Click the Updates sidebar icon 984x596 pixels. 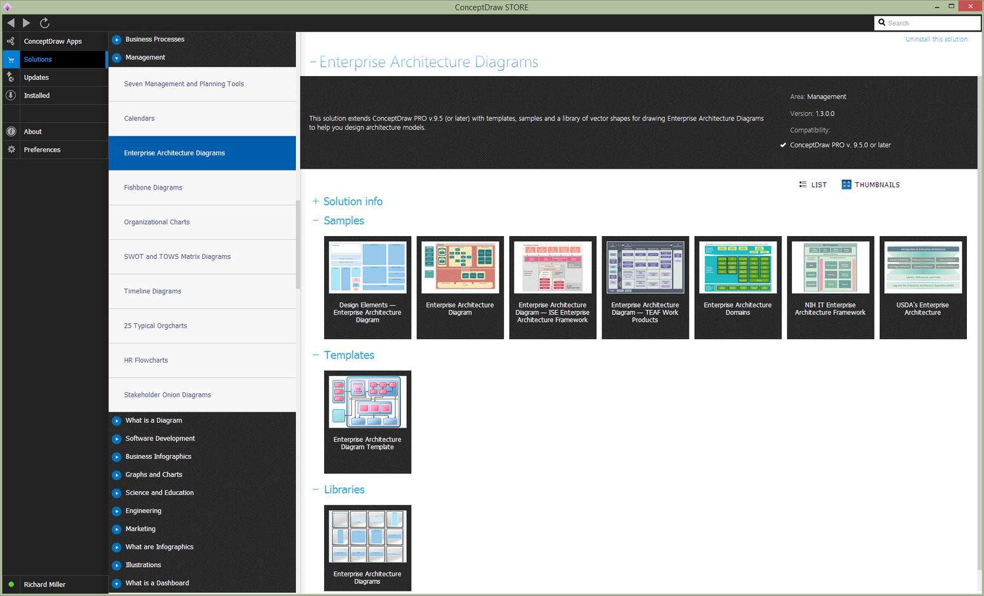10,77
